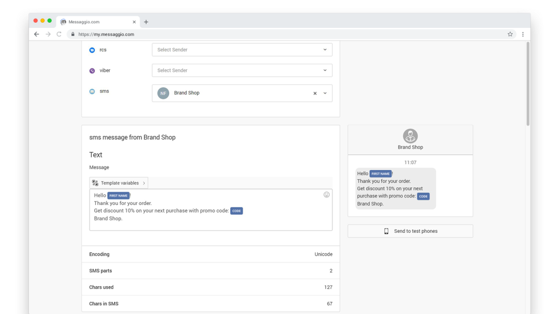Click the browser back arrow

37,34
